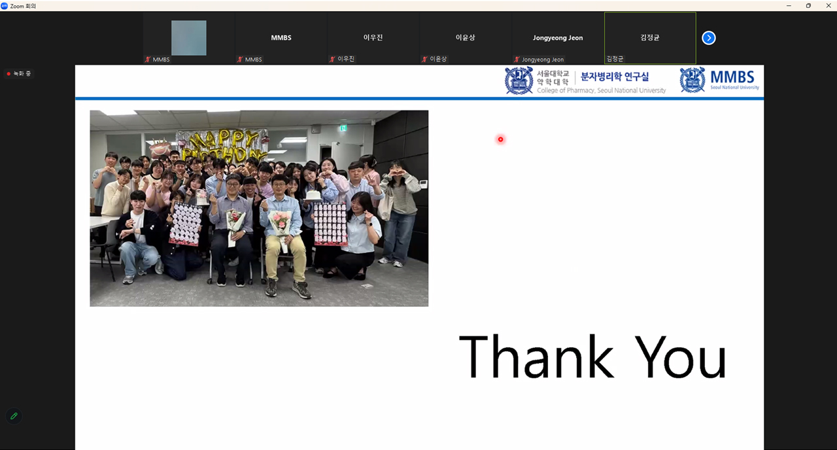
Task: Click the Thank You text on slide
Action: click(592, 357)
